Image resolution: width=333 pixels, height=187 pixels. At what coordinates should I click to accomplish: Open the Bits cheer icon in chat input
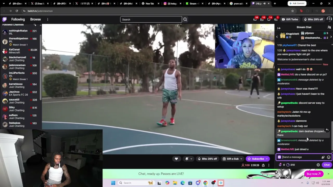click(x=323, y=157)
